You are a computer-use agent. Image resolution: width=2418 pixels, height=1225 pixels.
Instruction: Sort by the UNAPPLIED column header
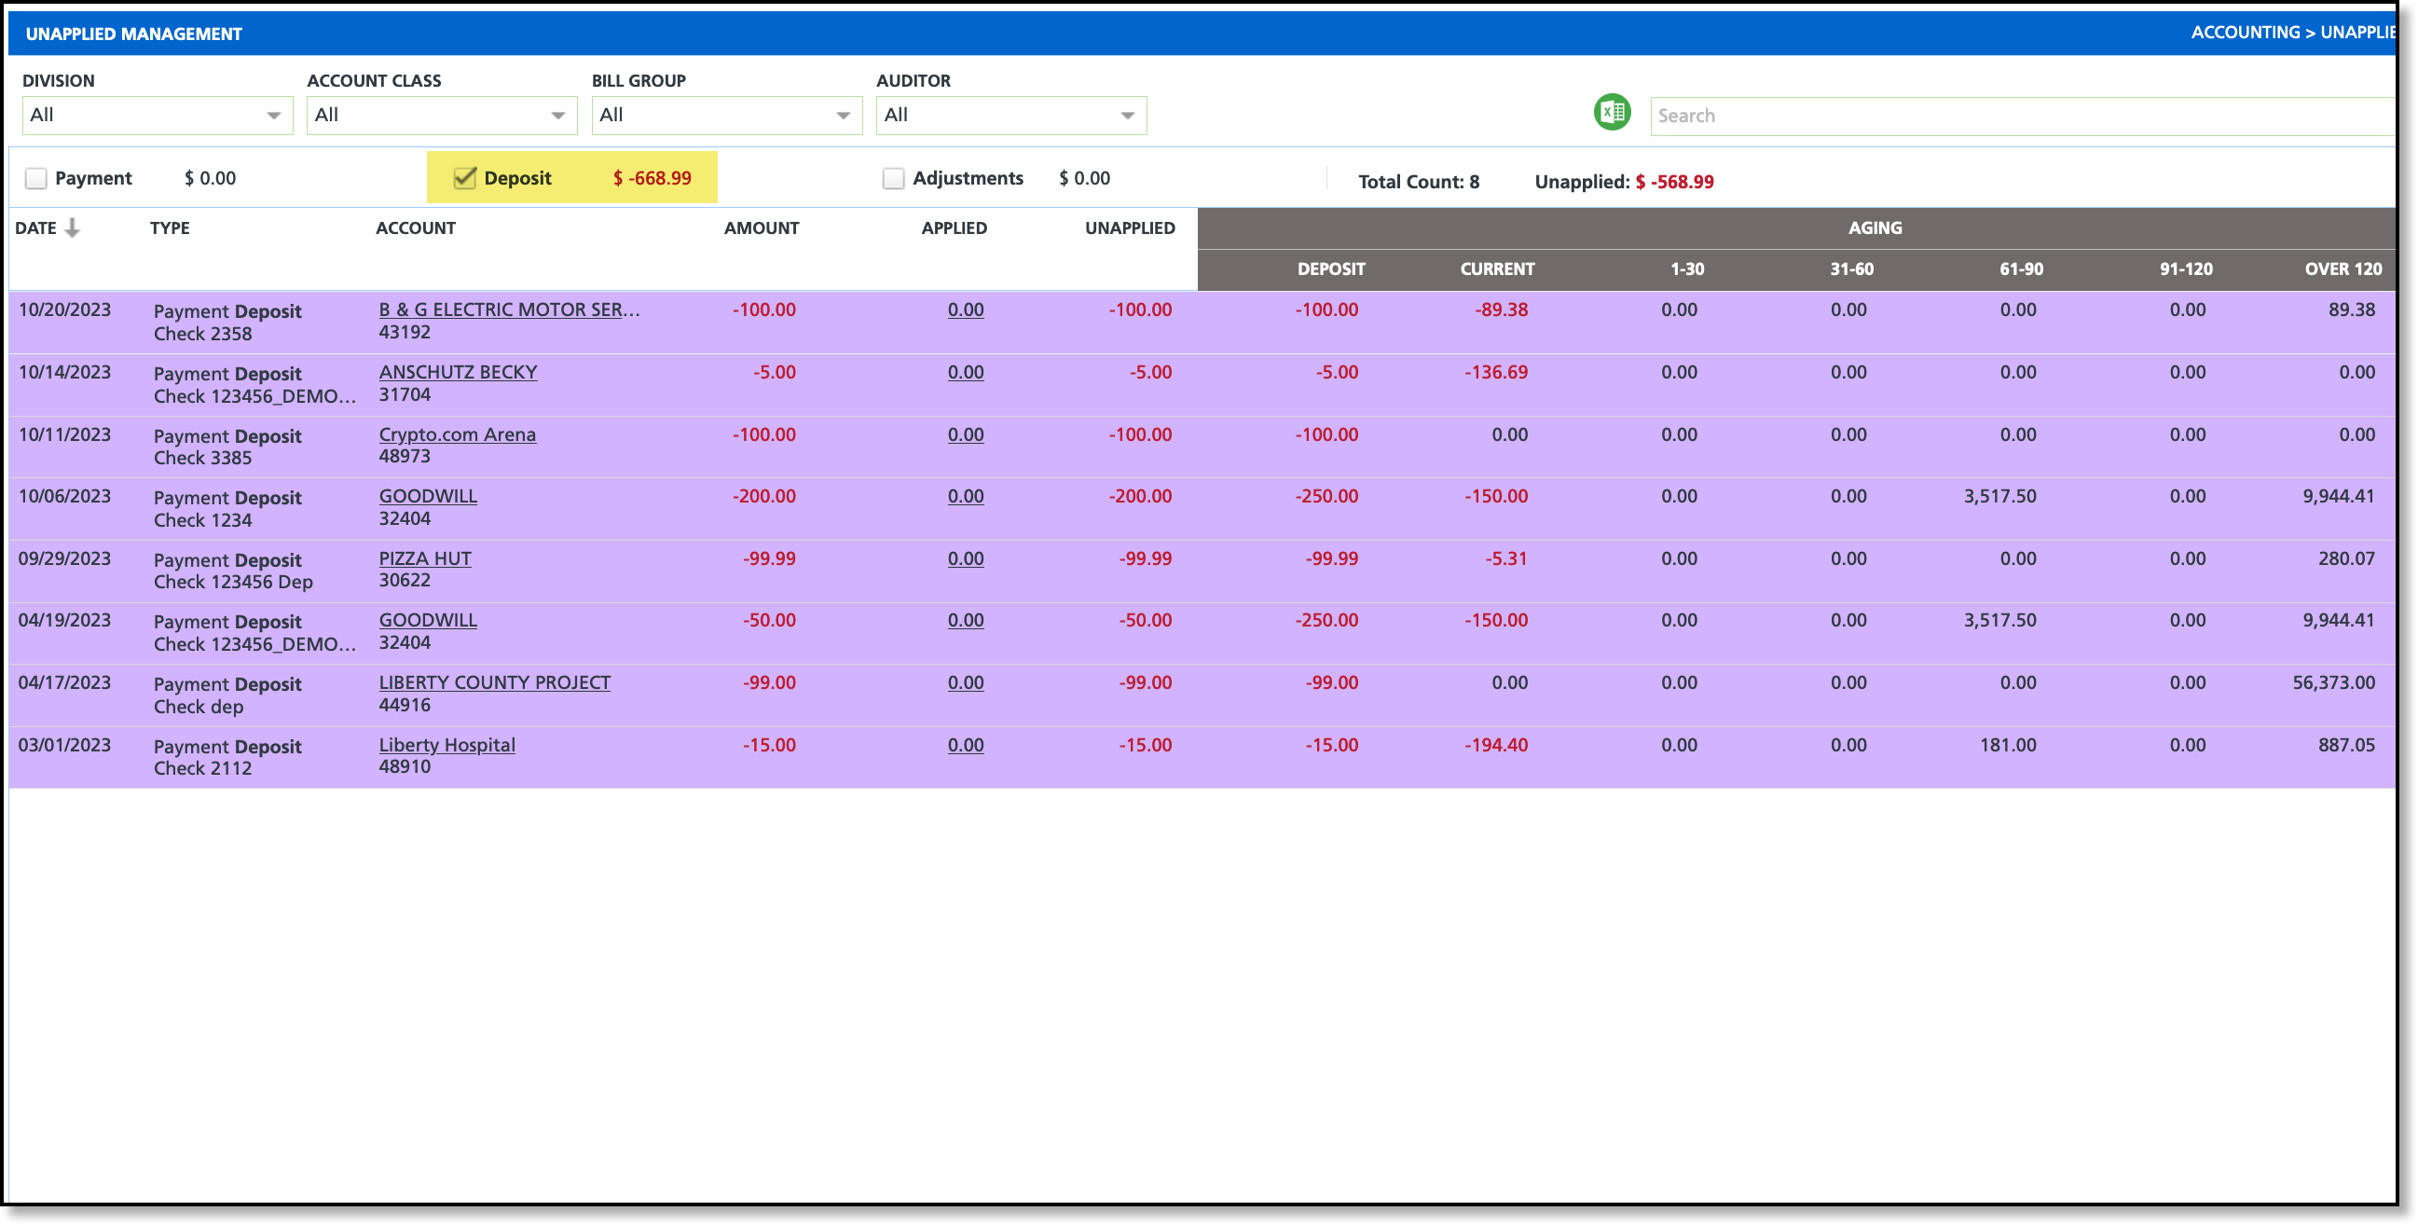(1129, 228)
